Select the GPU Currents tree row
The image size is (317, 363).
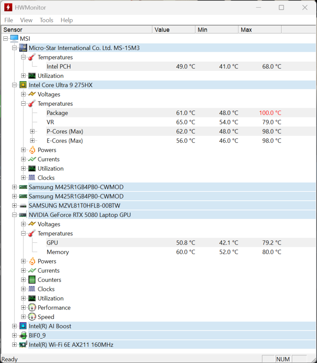pos(49,270)
